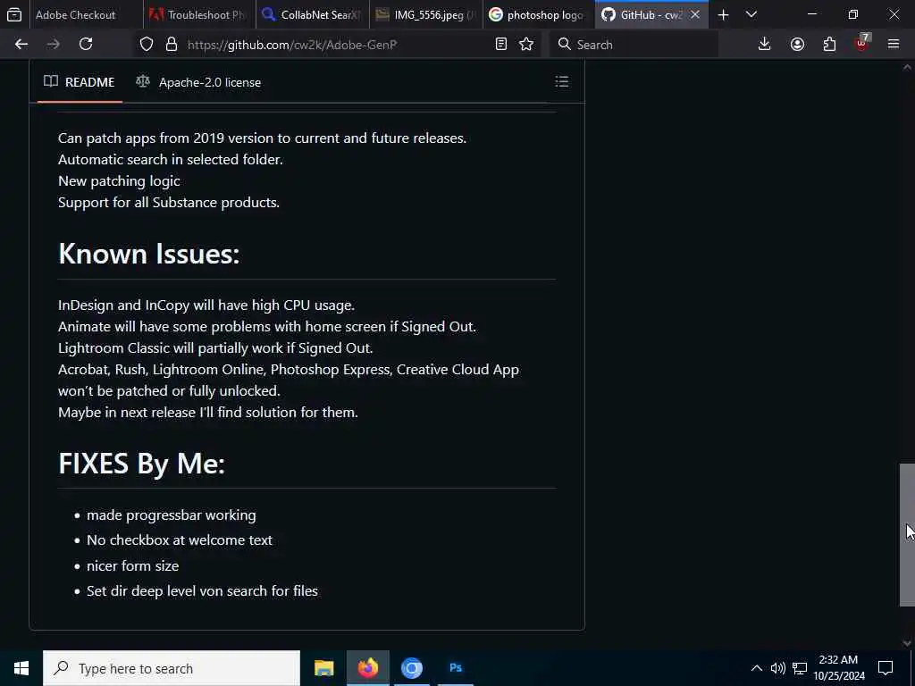Viewport: 915px width, 686px height.
Task: Show site security padlock info
Action: point(171,45)
